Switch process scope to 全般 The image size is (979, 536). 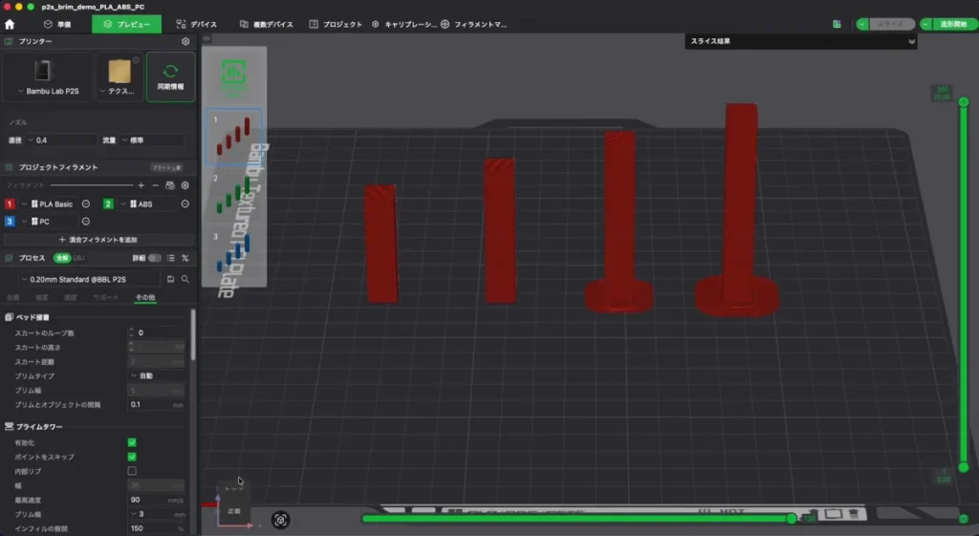pos(62,258)
